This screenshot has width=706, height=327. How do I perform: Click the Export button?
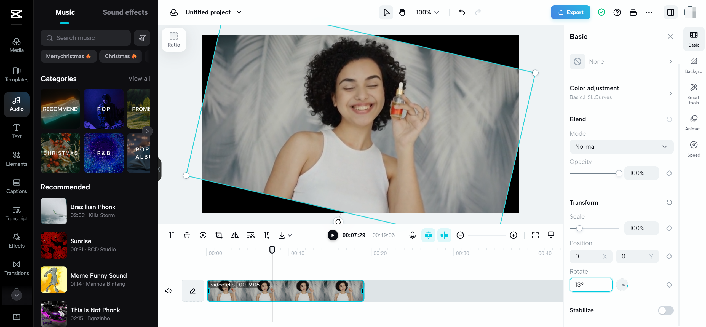[x=570, y=12]
